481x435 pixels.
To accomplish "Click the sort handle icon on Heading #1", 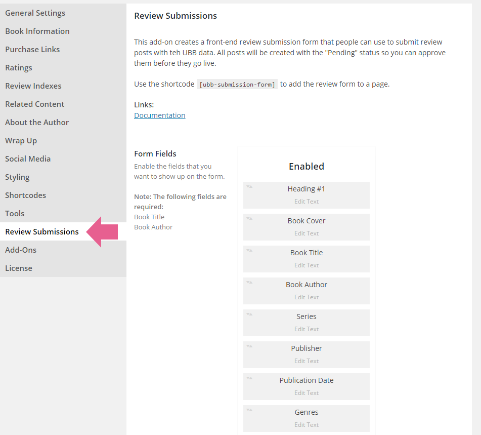I will pyautogui.click(x=249, y=187).
